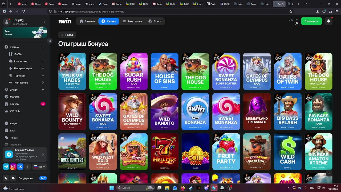The width and height of the screenshot is (341, 192).
Task: Open House of Sins game
Action: 165,71
